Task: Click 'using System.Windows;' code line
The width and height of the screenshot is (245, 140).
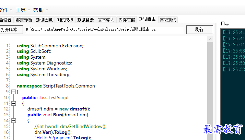Action: (42, 69)
